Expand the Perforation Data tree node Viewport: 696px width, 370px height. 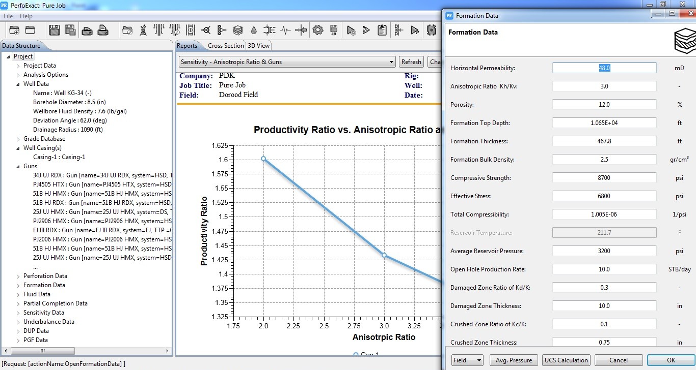click(x=18, y=276)
